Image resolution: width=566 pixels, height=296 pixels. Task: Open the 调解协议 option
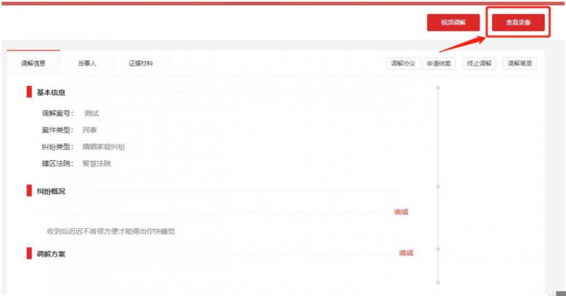click(403, 63)
